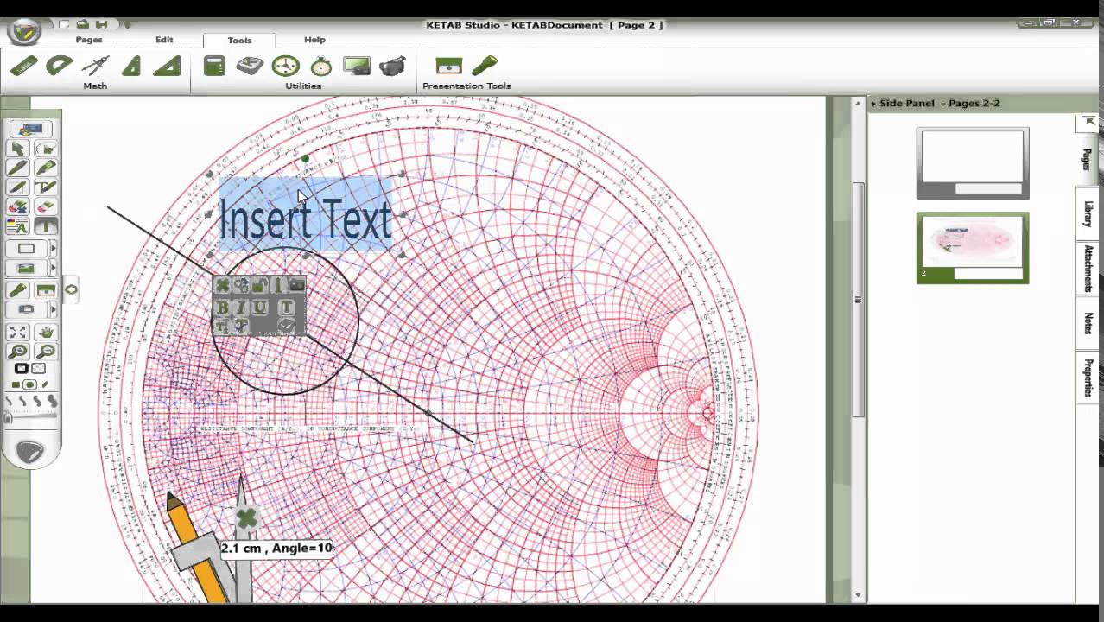
Task: Toggle italic on the floating text toolbar
Action: coord(241,307)
